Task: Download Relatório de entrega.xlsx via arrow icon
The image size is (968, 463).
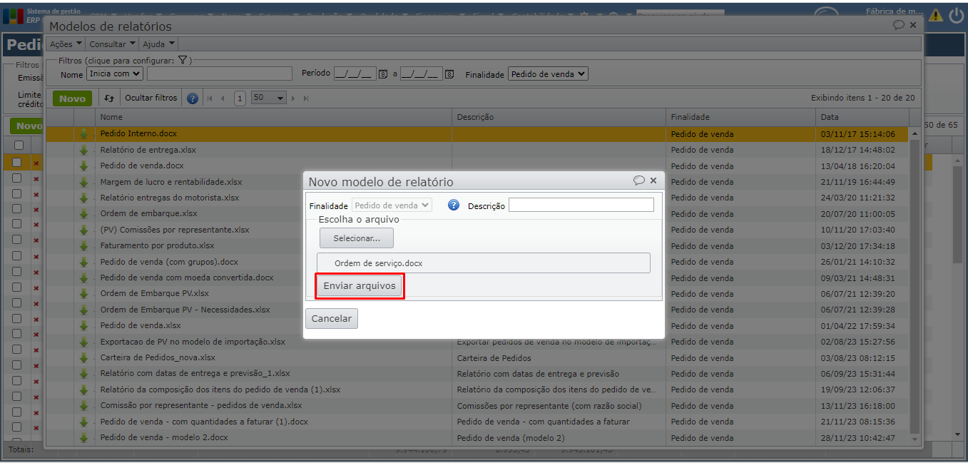Action: click(x=83, y=150)
